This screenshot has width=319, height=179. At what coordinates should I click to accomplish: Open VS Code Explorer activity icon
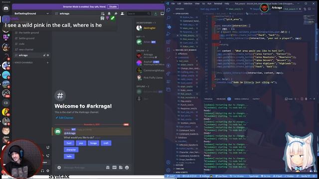tap(168, 10)
